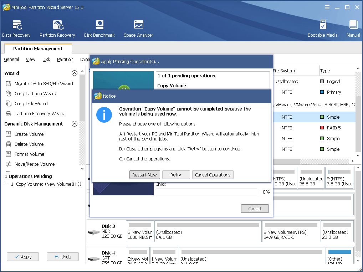This screenshot has height=272, width=363.
Task: Select pending operation Copy Volume (New Volume(H:))
Action: point(46,184)
